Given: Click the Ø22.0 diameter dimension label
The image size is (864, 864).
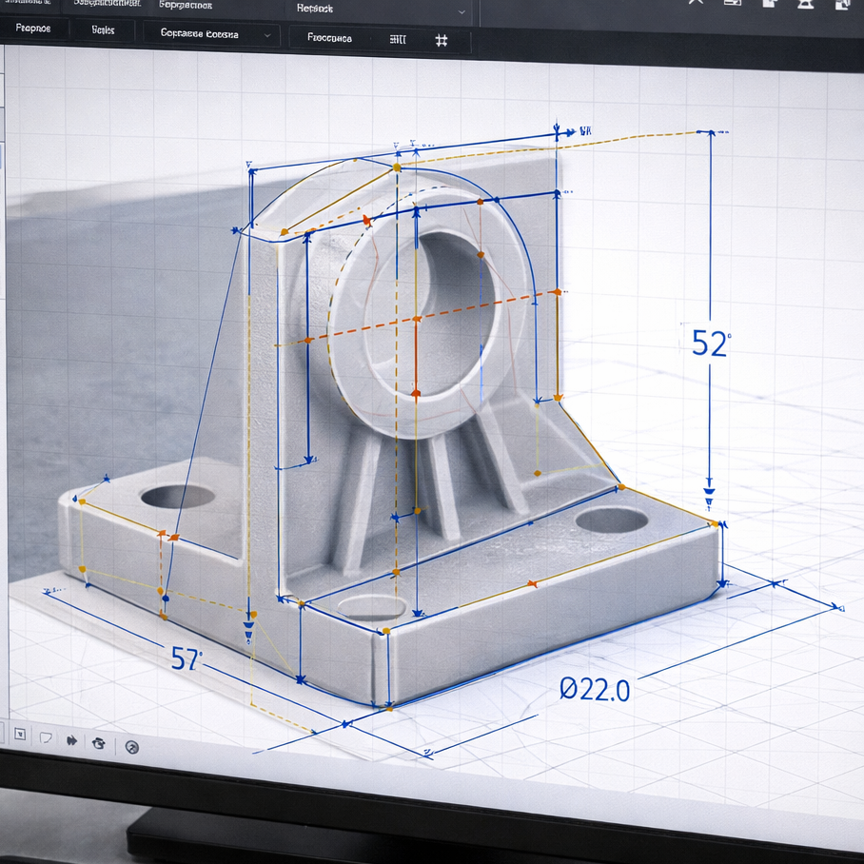Looking at the screenshot, I should (595, 690).
